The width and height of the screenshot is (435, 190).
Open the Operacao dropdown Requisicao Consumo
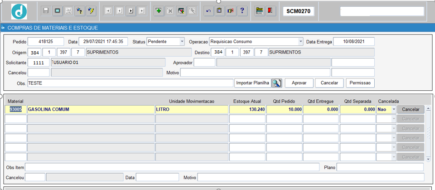[301, 42]
